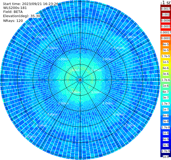Select the red 0.0006 colorbar band
The width and height of the screenshot is (171, 160).
(x=166, y=21)
